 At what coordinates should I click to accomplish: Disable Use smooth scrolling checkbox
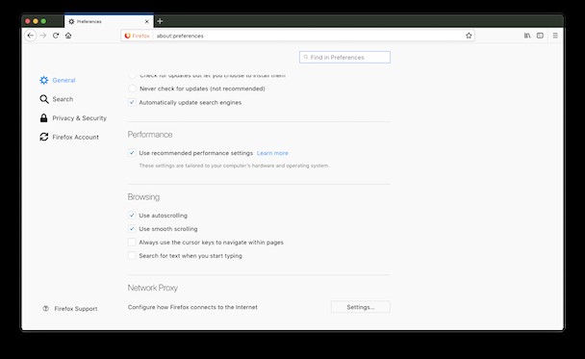(132, 229)
